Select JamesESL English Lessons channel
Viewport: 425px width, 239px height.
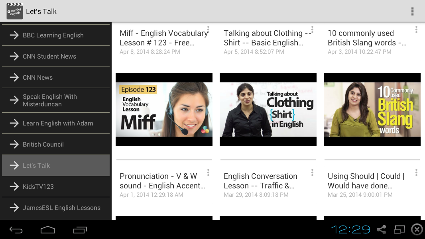click(56, 208)
